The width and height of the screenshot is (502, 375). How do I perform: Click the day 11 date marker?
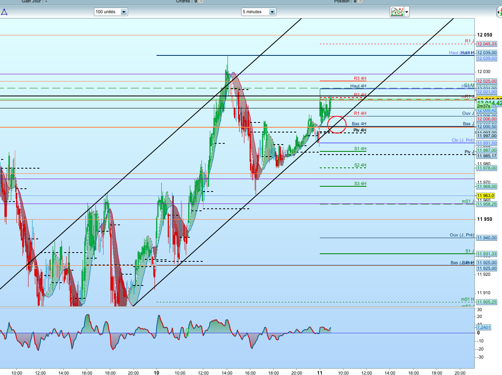click(320, 373)
